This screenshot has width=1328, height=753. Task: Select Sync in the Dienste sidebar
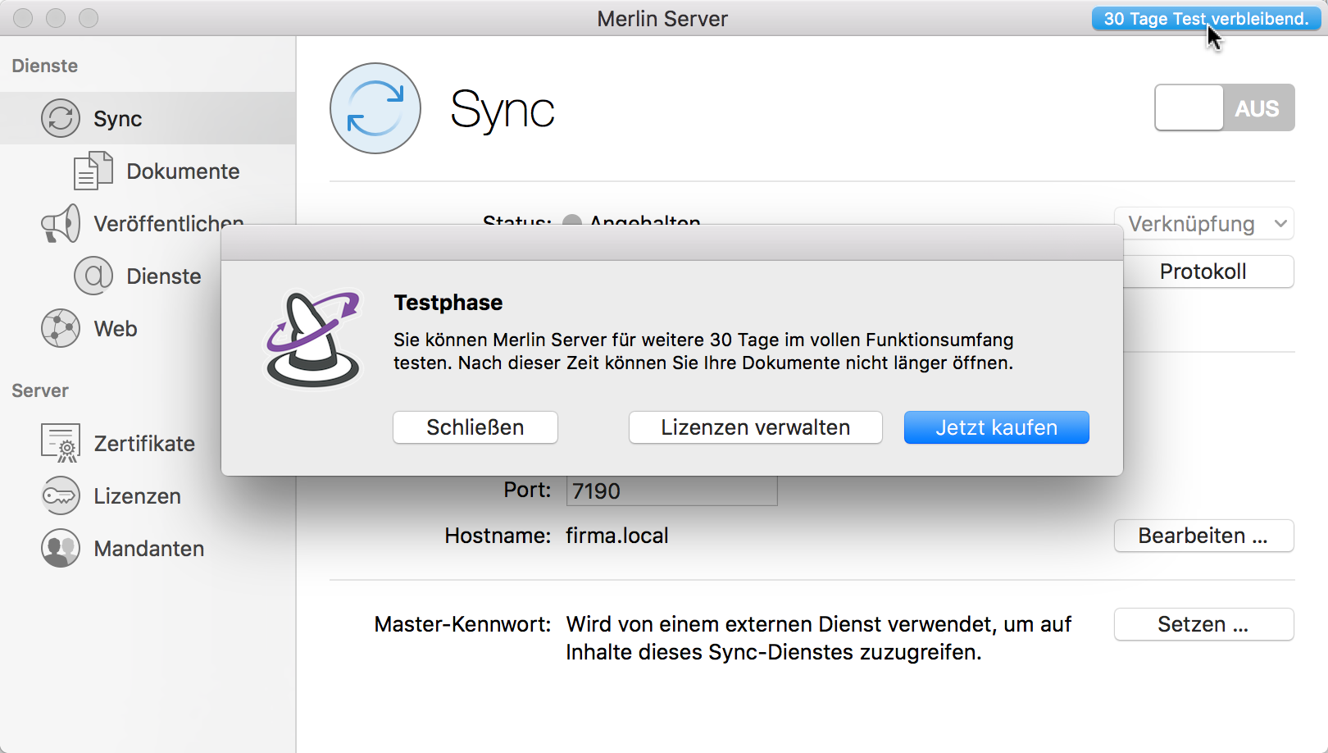(x=148, y=118)
